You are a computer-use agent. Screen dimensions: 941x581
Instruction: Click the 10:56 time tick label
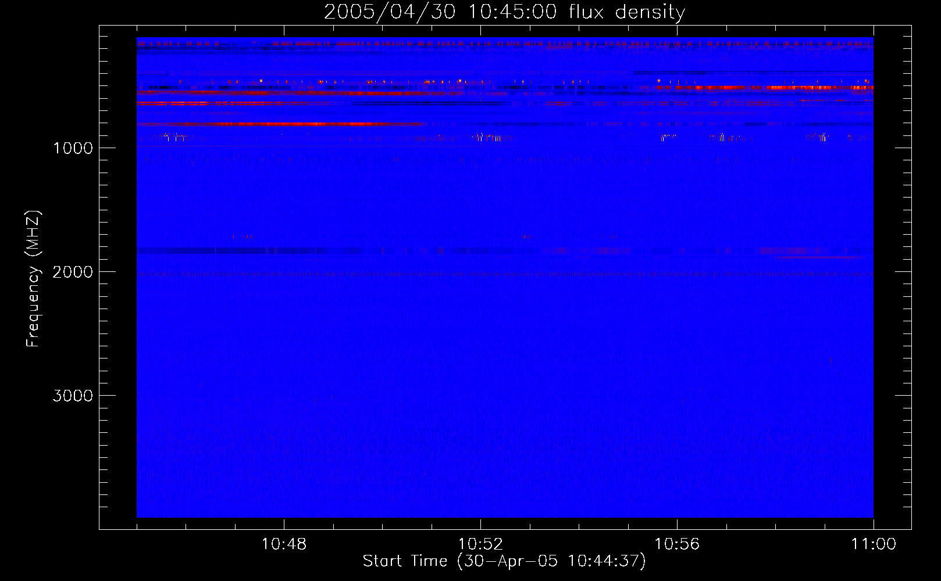[677, 544]
